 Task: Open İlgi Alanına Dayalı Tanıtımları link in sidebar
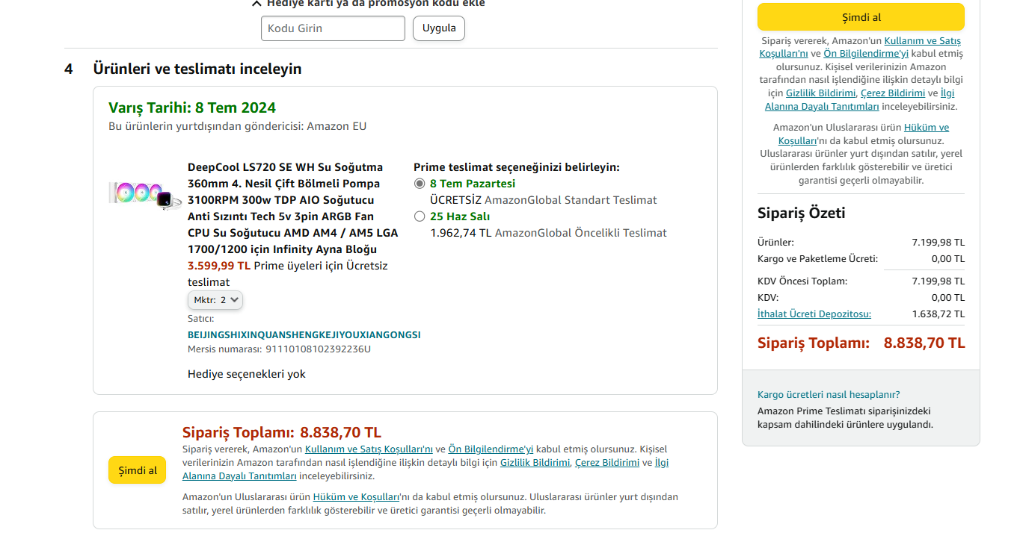(x=860, y=100)
